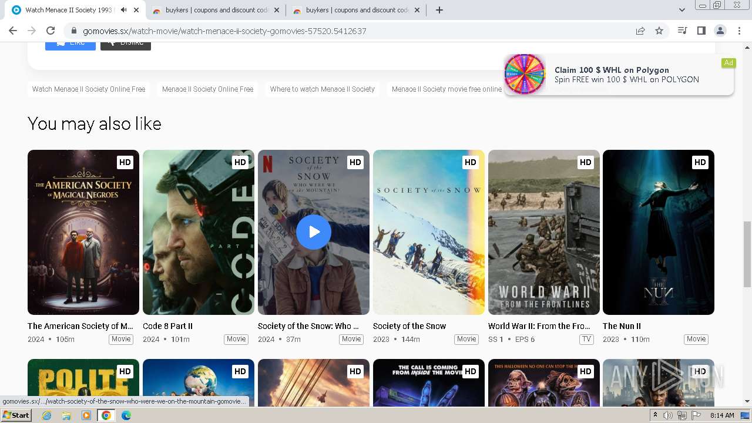Viewport: 752px width, 423px height.
Task: Open the Action Center flag icon
Action: click(x=696, y=415)
